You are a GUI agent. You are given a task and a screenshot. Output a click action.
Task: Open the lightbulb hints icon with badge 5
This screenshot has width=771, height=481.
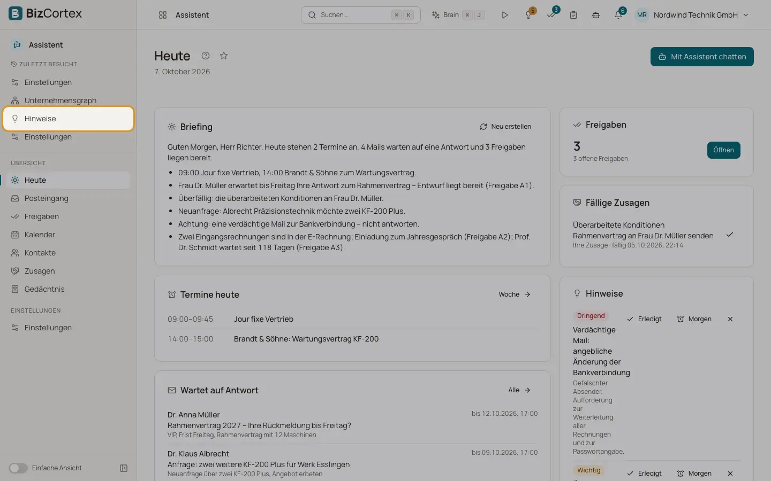pyautogui.click(x=529, y=15)
